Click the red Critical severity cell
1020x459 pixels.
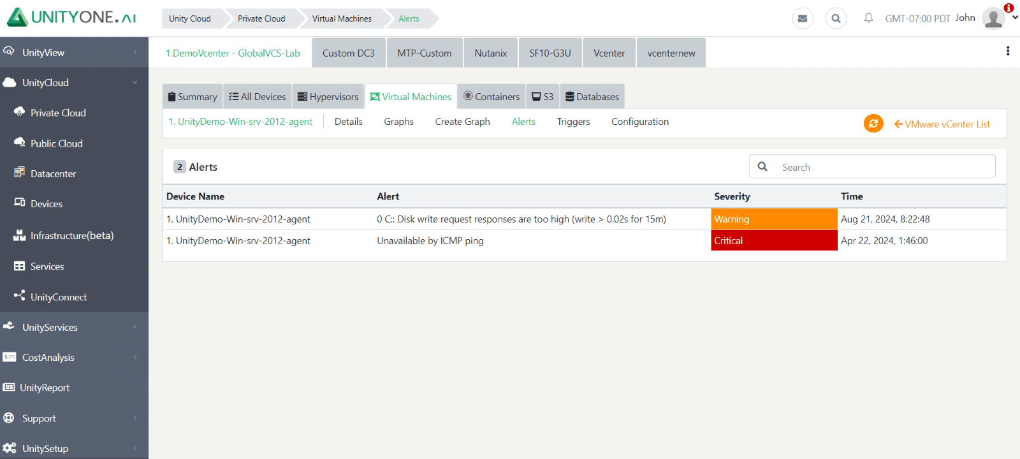point(774,240)
